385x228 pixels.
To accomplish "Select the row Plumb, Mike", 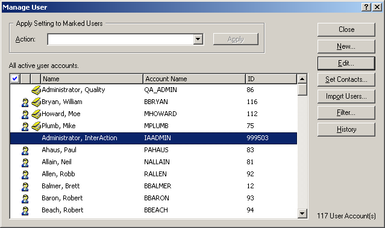I will point(154,126).
